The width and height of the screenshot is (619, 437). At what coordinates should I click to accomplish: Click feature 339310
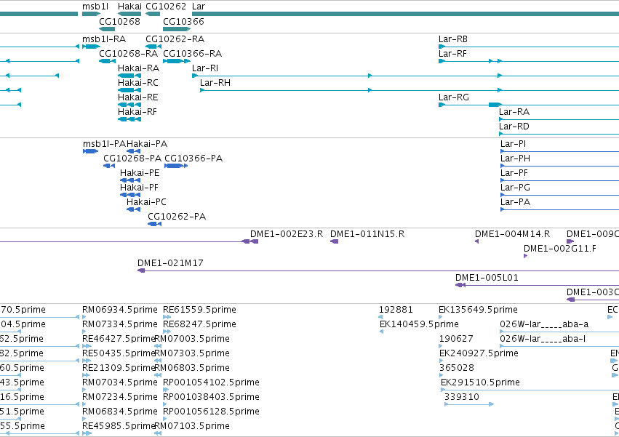click(x=461, y=398)
